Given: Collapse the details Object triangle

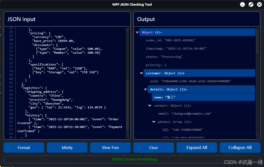Looking at the screenshot, I should click(x=146, y=89).
